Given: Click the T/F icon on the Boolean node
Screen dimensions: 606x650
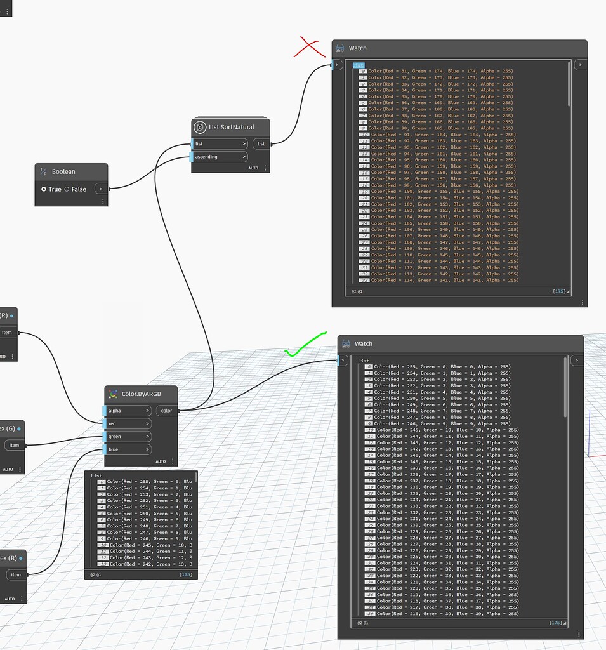Looking at the screenshot, I should pos(44,171).
